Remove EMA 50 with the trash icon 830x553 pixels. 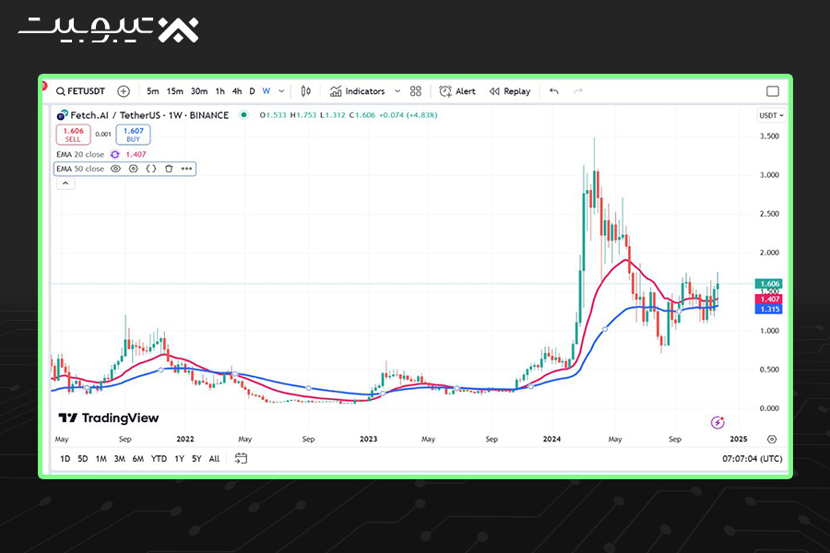coord(169,169)
